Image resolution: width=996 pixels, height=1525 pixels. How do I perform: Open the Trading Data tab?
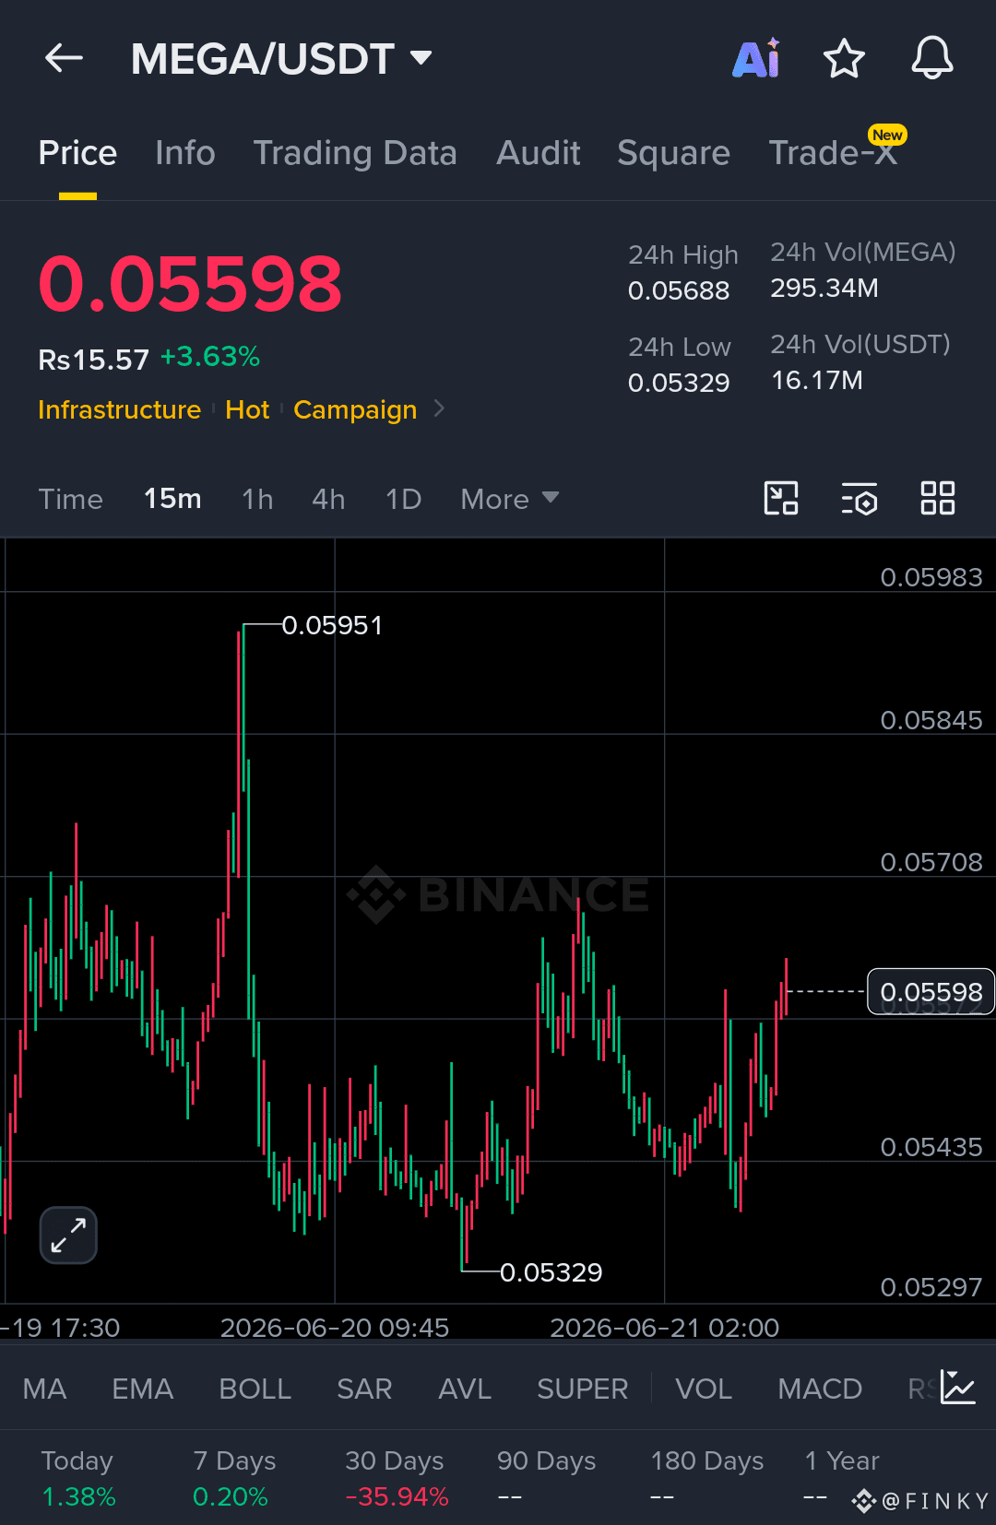(x=355, y=153)
